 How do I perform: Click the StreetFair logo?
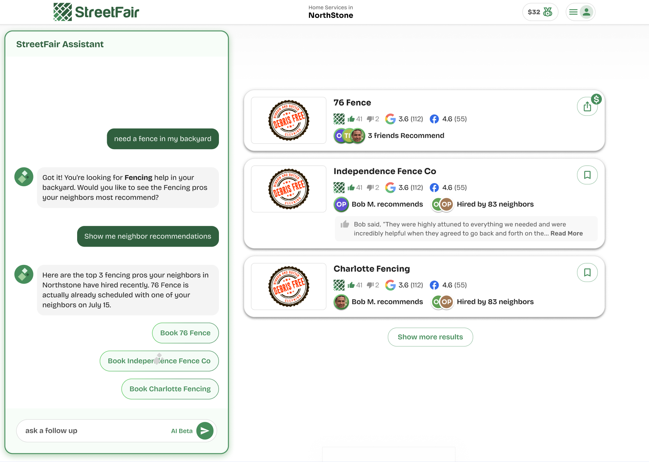click(x=96, y=12)
